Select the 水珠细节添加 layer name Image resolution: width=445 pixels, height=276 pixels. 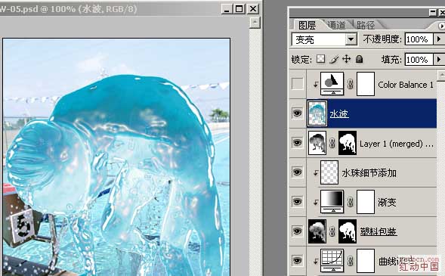click(369, 172)
